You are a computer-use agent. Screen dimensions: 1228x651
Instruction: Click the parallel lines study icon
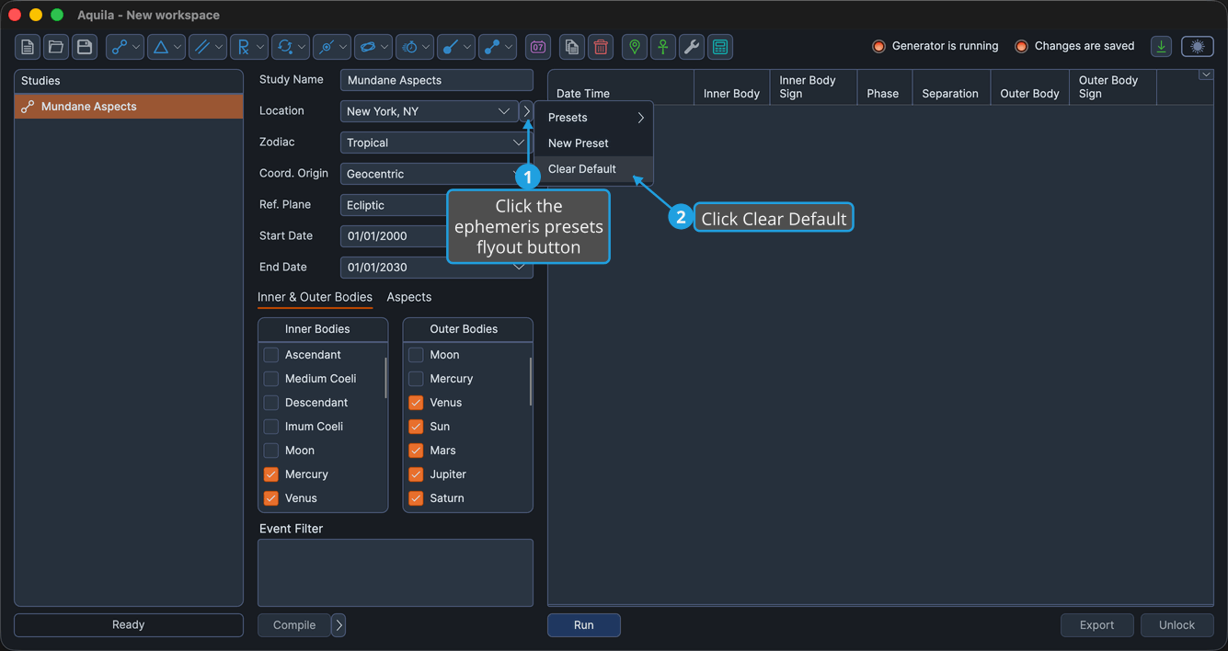click(202, 47)
